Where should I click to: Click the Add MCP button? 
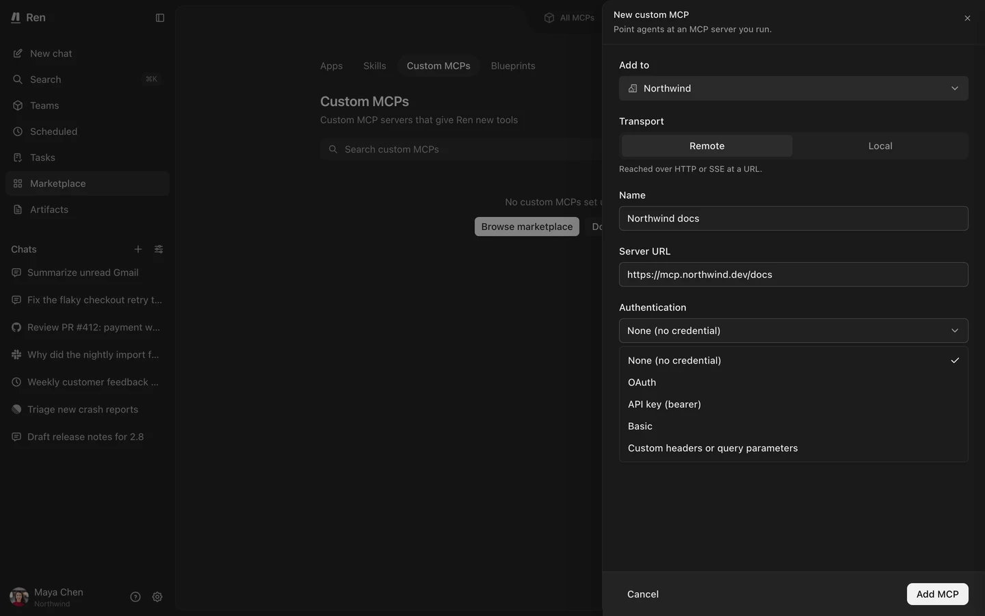[937, 594]
